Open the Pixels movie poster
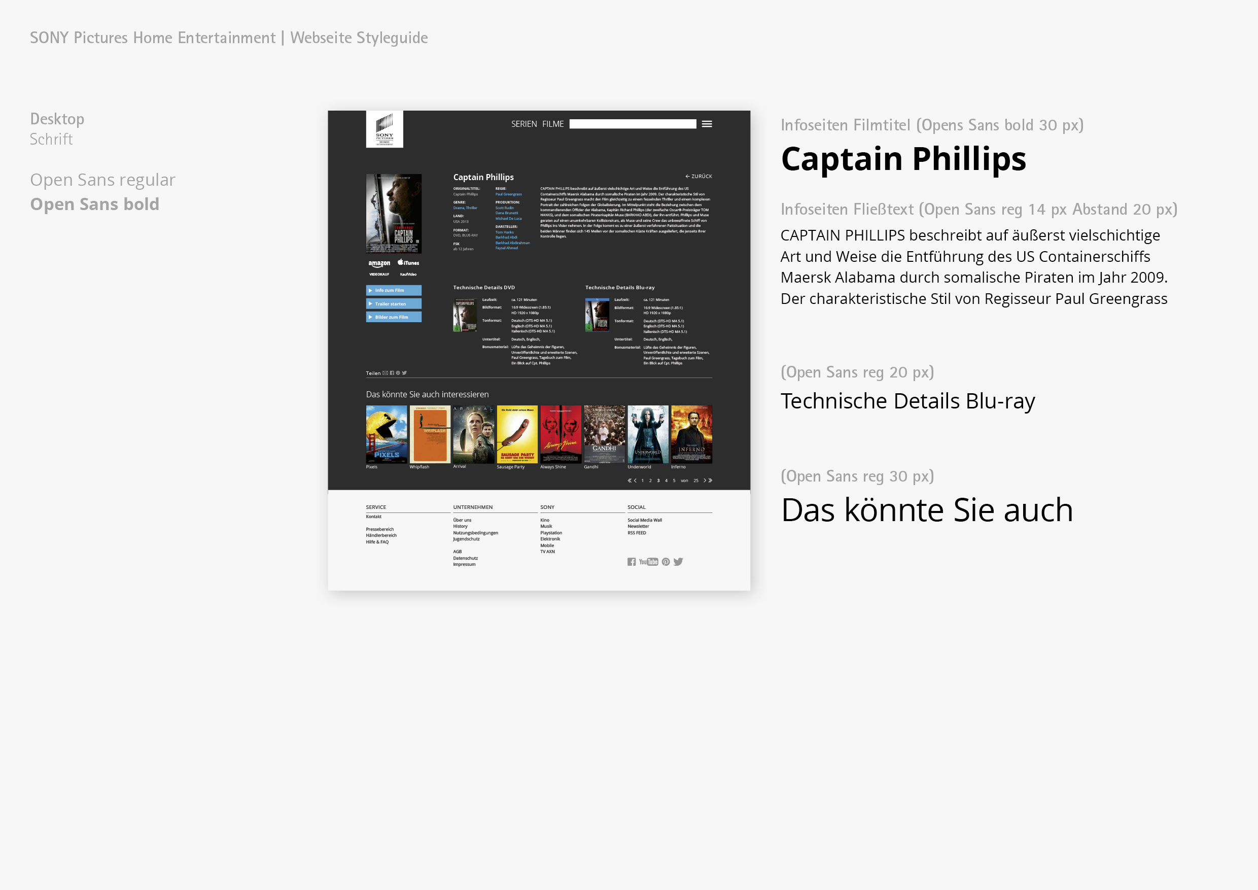The image size is (1258, 890). tap(386, 434)
